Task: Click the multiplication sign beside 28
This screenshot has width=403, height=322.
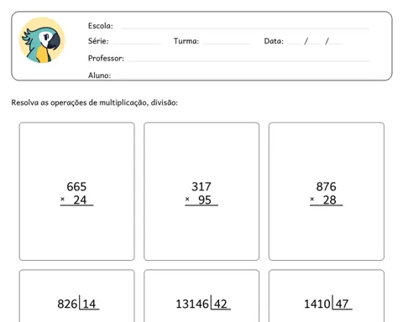Action: coord(312,199)
